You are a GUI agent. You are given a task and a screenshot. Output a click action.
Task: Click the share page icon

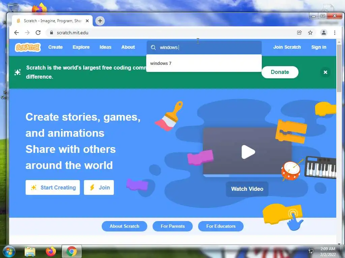tap(299, 33)
